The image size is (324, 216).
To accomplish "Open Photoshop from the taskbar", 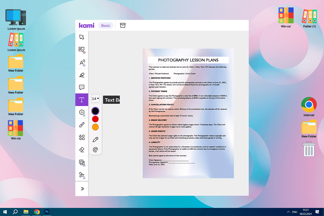I will [x=47, y=212].
